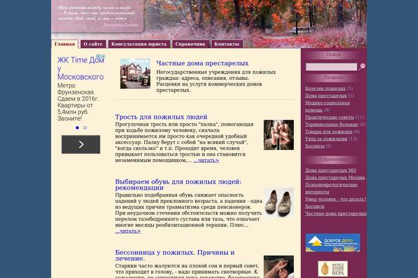
Task: Click the old shoes thumbnail
Action: (279, 202)
